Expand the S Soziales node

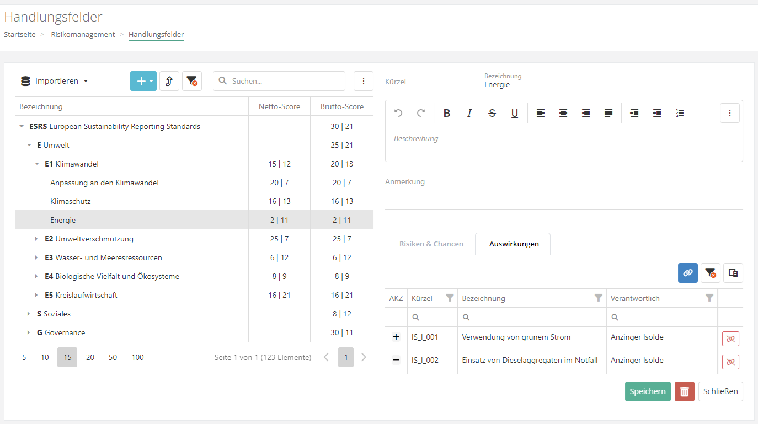tap(29, 314)
